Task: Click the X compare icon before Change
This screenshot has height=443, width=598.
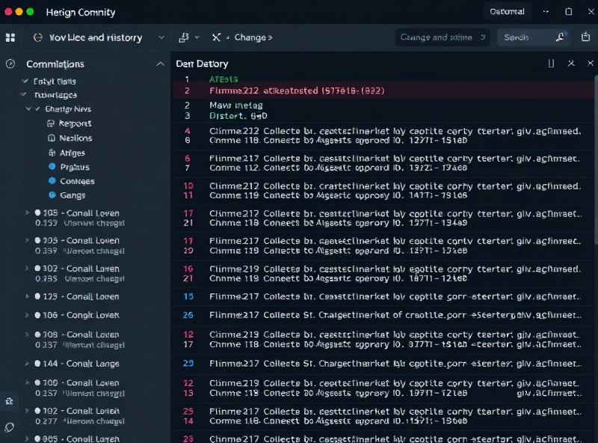Action: click(x=216, y=37)
